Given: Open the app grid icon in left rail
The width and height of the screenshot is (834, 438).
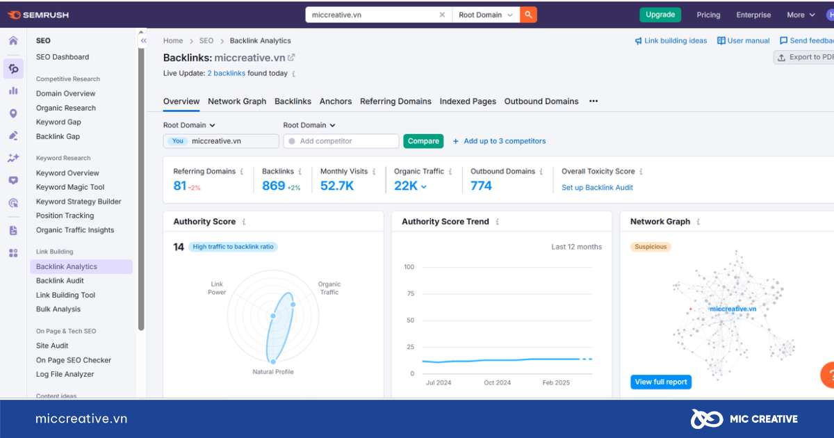Looking at the screenshot, I should (13, 253).
